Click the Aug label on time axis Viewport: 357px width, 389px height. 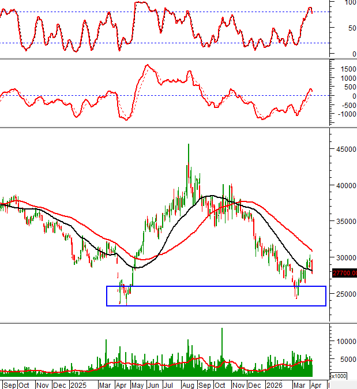tap(187, 384)
